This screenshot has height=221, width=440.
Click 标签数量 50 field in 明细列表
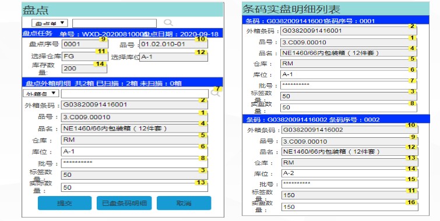pyautogui.click(x=349, y=97)
